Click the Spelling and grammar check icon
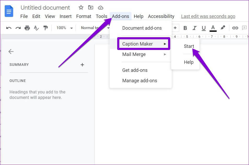 click(36, 28)
